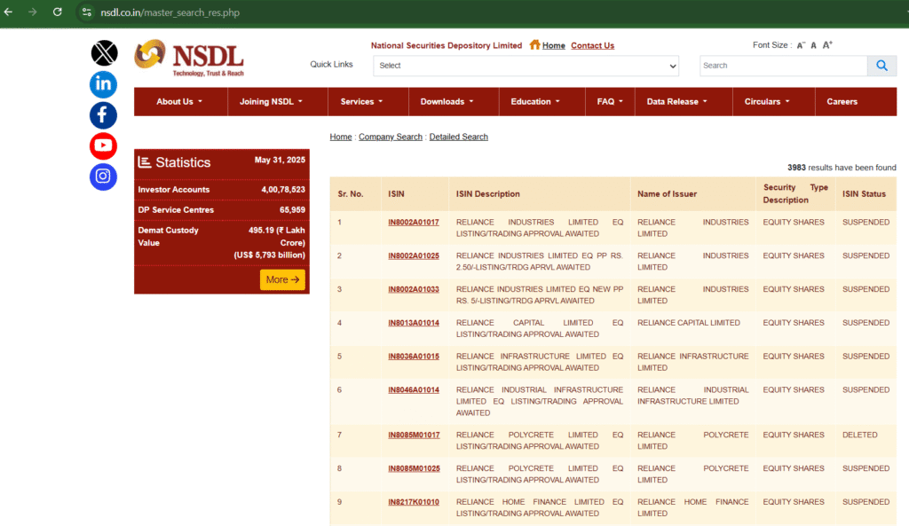Open ISIN link IN8002A01017
The width and height of the screenshot is (909, 526).
coord(414,222)
